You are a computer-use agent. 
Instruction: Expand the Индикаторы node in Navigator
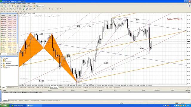[2, 62]
